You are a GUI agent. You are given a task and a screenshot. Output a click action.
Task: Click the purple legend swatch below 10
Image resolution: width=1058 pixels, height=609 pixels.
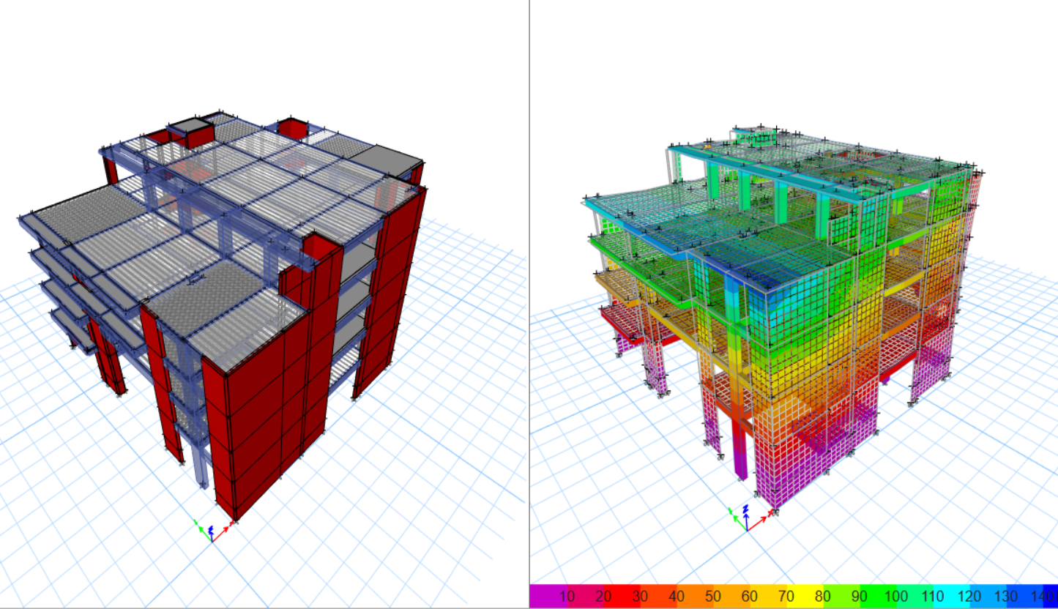click(x=548, y=597)
